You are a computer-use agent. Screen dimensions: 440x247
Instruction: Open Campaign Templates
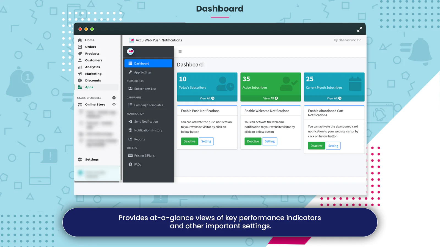tap(148, 105)
